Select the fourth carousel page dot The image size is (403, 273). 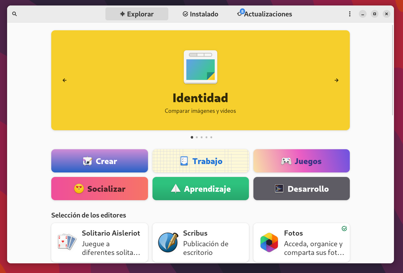[x=206, y=137]
